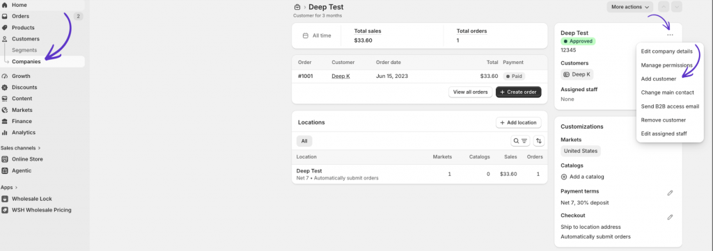Click the Growth gauge icon
713x251 pixels.
(x=5, y=76)
